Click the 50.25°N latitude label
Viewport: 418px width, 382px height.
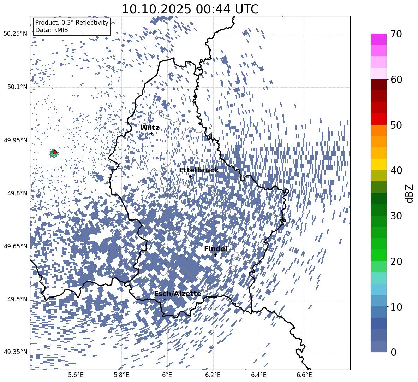pyautogui.click(x=16, y=34)
